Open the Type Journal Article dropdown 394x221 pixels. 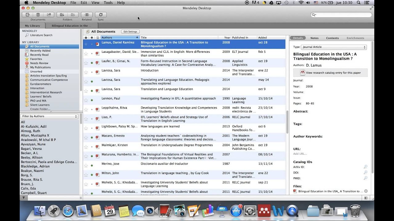[x=334, y=47]
